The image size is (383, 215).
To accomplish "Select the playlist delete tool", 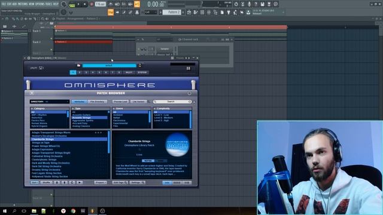I will (x=22, y=19).
